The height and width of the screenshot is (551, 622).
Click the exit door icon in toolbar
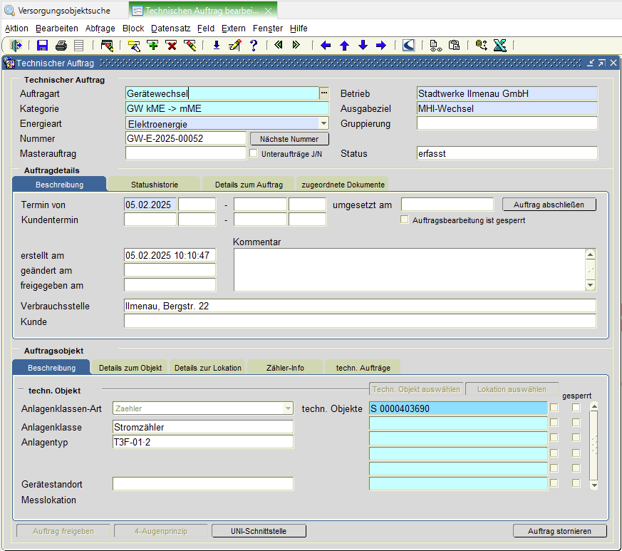[16, 46]
